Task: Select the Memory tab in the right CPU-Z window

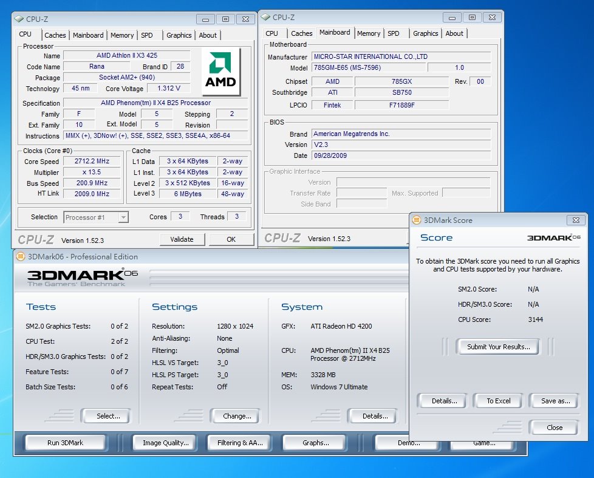Action: pos(369,33)
